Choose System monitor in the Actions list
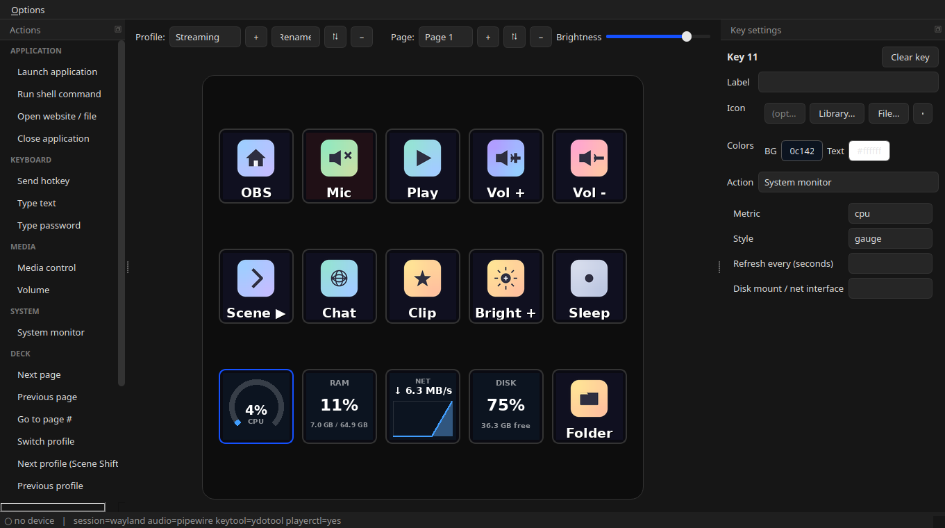Screen dimensions: 945x528 click(x=51, y=332)
